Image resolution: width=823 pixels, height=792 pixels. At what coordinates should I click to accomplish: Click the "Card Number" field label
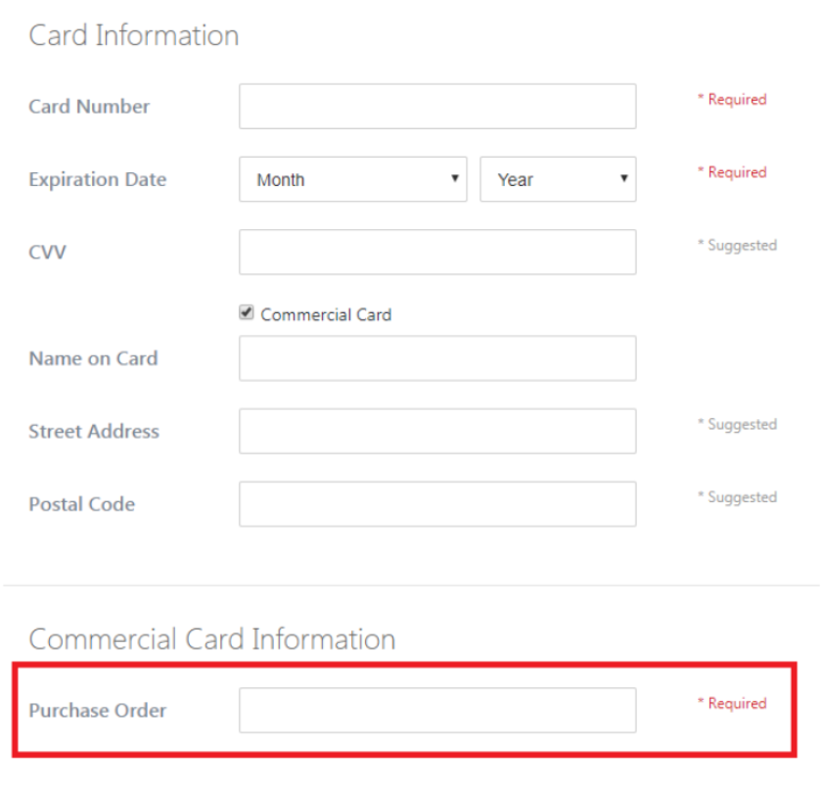click(x=89, y=107)
